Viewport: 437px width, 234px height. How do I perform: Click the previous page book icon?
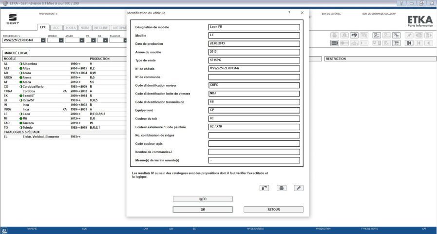coord(418,36)
